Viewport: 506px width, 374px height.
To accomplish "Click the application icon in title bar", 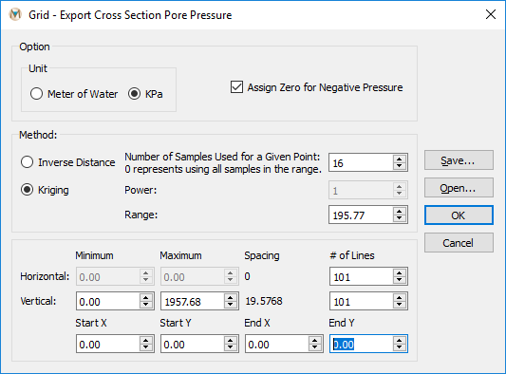I will [x=15, y=14].
